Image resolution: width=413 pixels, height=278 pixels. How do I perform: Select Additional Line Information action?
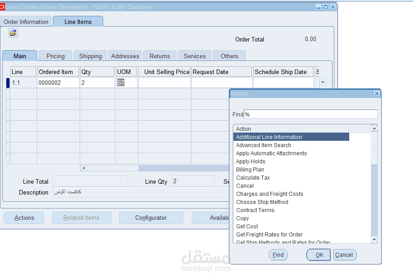(x=291, y=137)
